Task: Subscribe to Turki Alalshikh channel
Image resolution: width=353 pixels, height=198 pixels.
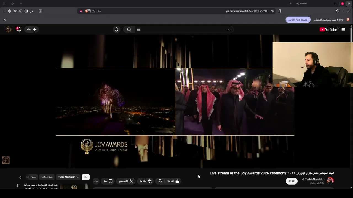Action: click(292, 181)
